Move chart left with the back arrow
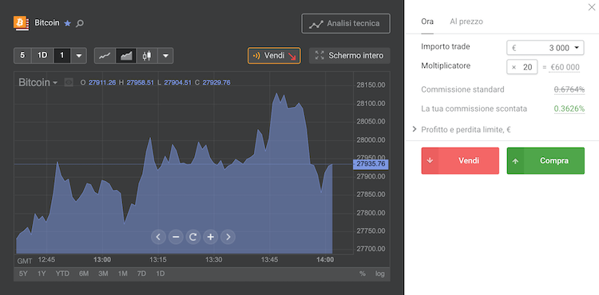Screen dimensions: 599x295 pos(158,237)
